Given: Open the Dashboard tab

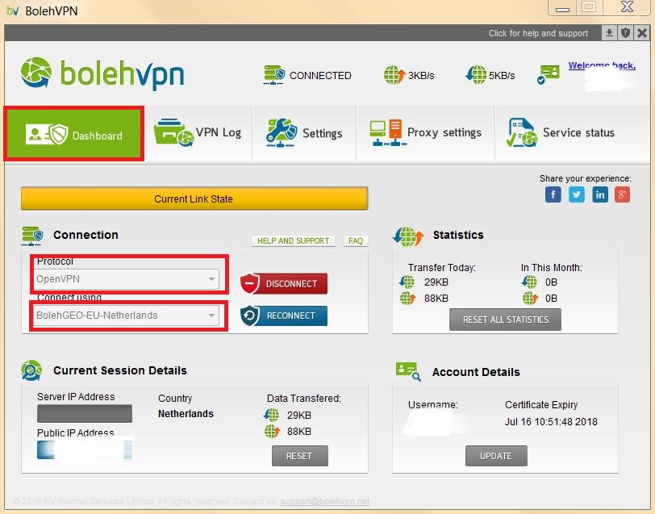Looking at the screenshot, I should pyautogui.click(x=74, y=134).
